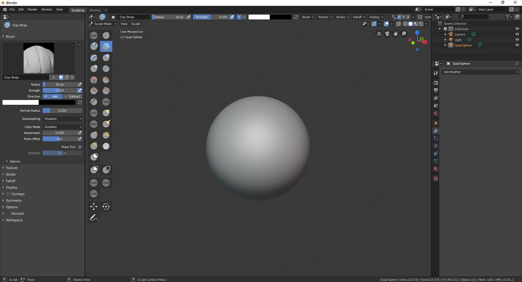Open the File menu
This screenshot has width=522, height=282.
(x=12, y=9)
